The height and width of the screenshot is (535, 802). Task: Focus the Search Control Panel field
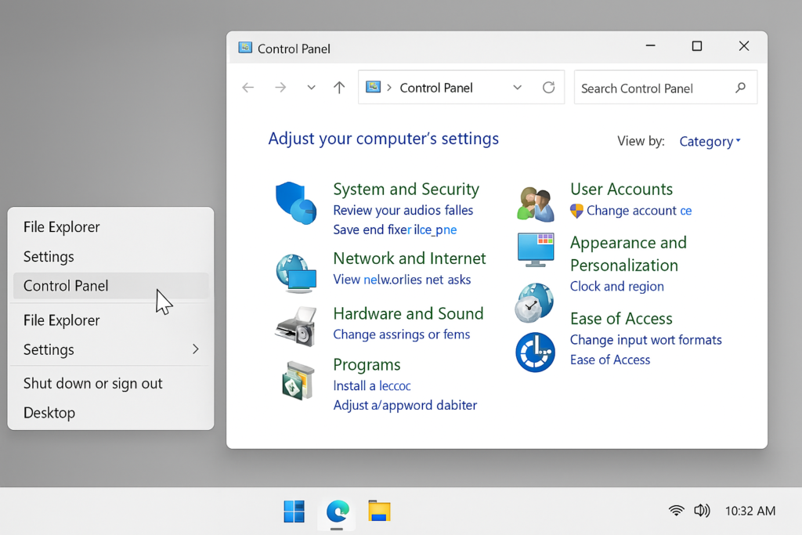pyautogui.click(x=666, y=88)
